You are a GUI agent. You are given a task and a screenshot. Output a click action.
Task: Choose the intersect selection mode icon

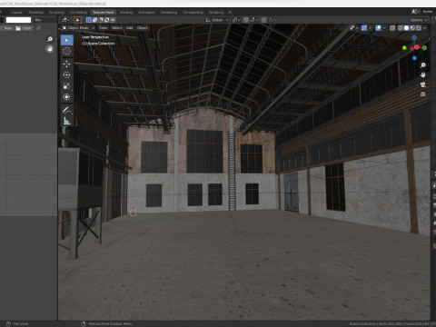(x=113, y=20)
